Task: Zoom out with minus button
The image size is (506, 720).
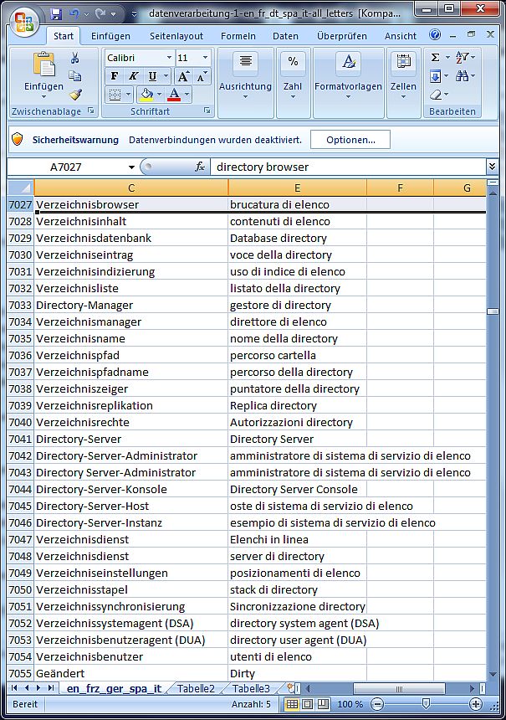Action: click(377, 704)
